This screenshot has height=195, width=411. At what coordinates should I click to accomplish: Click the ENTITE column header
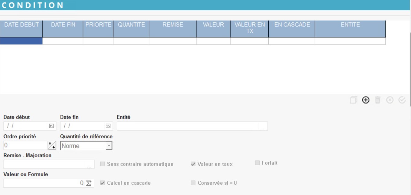(x=350, y=25)
